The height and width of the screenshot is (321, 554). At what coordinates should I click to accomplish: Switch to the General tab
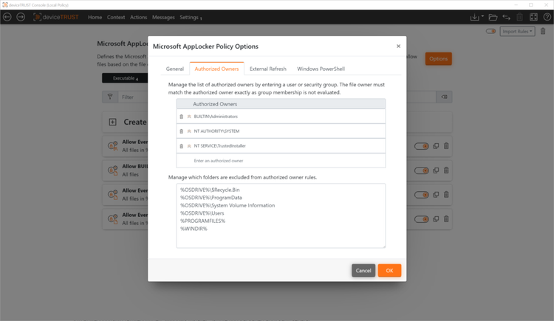click(175, 69)
